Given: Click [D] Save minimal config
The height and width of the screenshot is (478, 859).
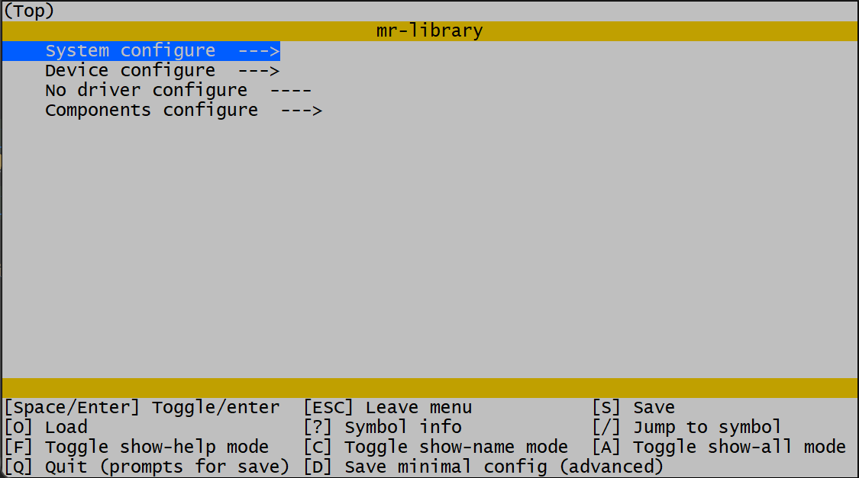Looking at the screenshot, I should coord(483,467).
